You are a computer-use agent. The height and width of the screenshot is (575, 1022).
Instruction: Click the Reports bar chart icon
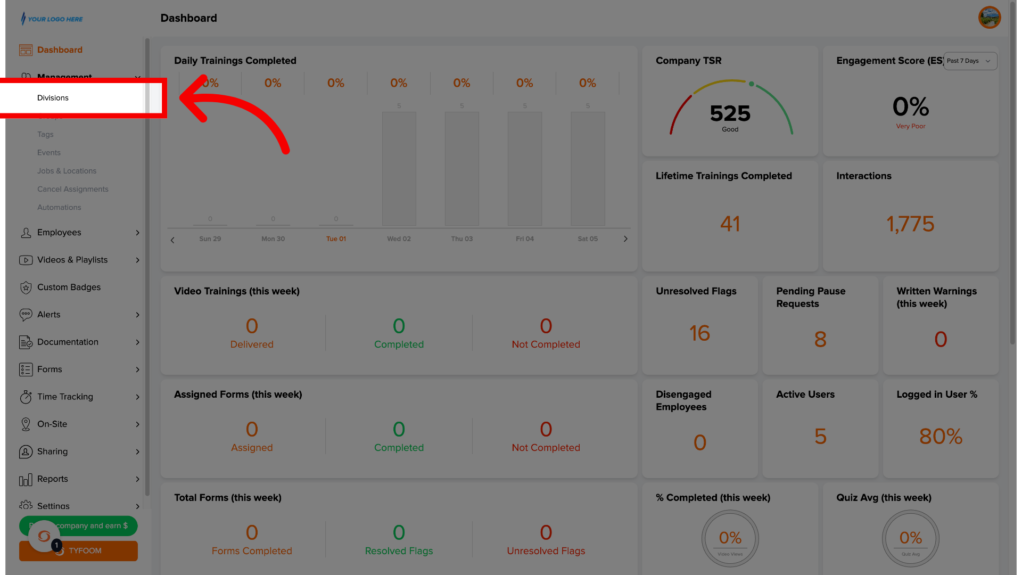(x=26, y=480)
